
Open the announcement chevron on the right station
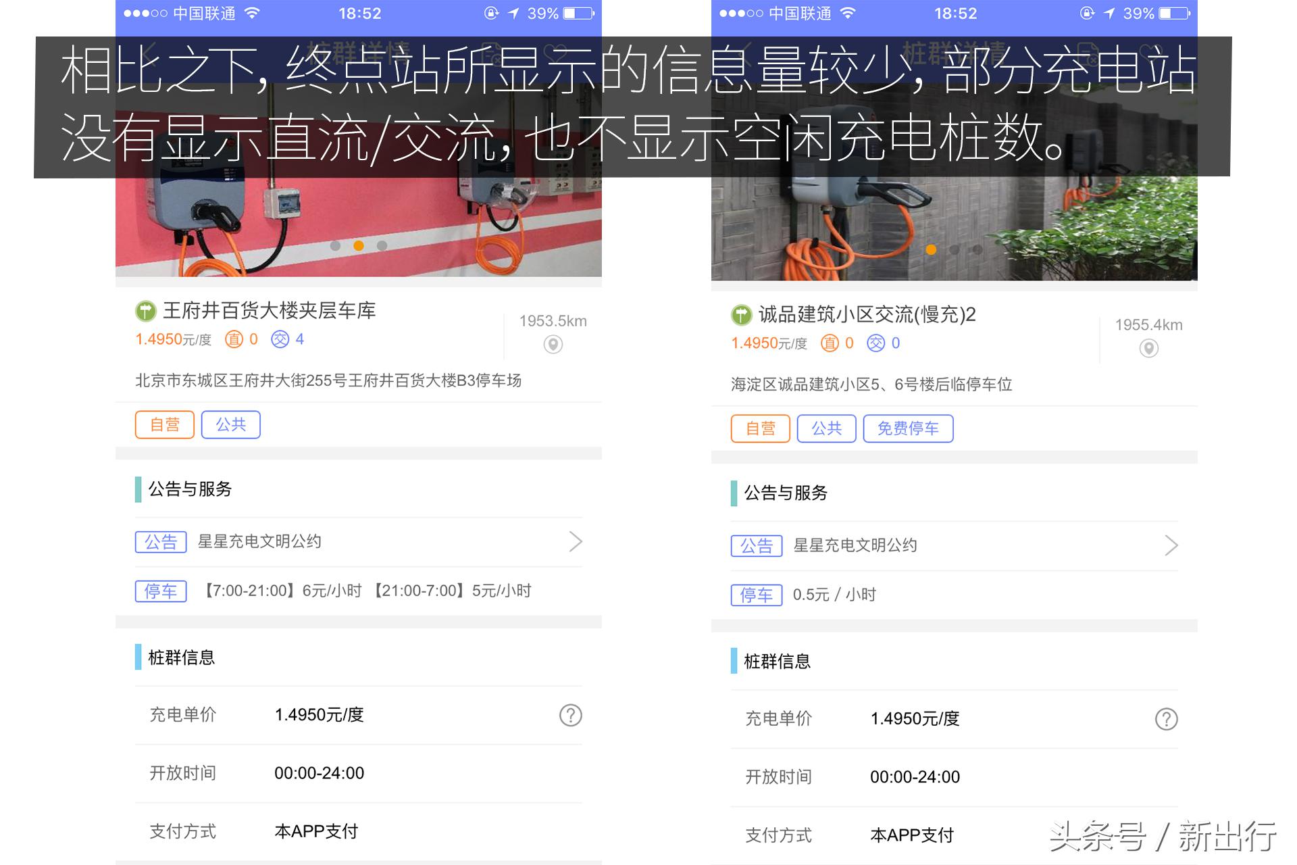(1171, 545)
